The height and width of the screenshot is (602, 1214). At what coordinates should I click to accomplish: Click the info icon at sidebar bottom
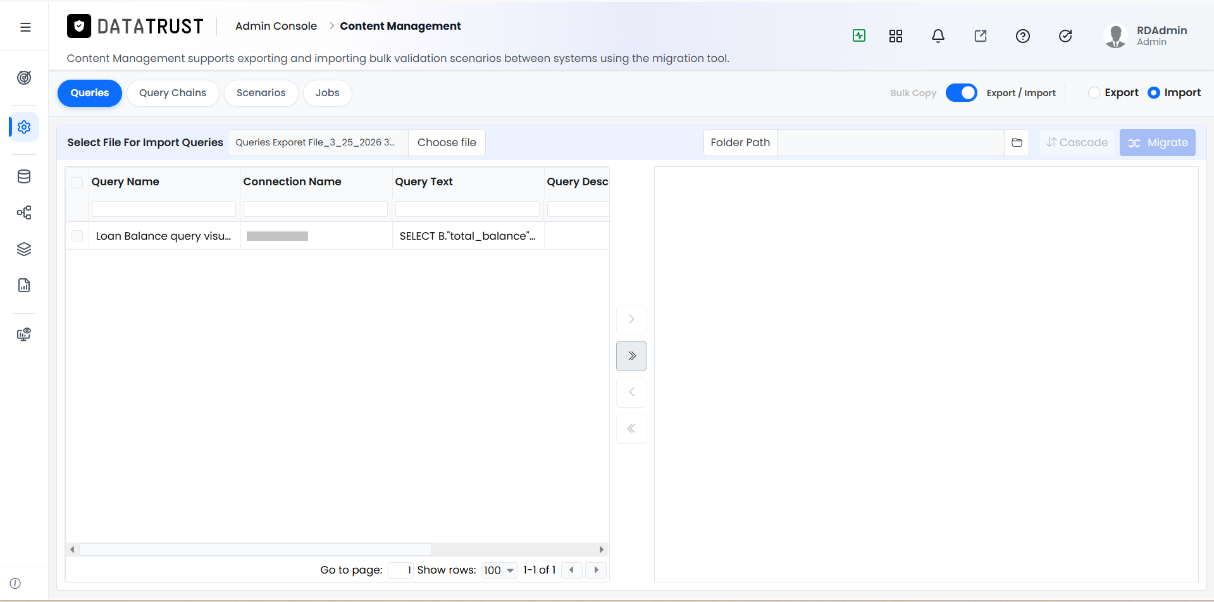point(15,583)
